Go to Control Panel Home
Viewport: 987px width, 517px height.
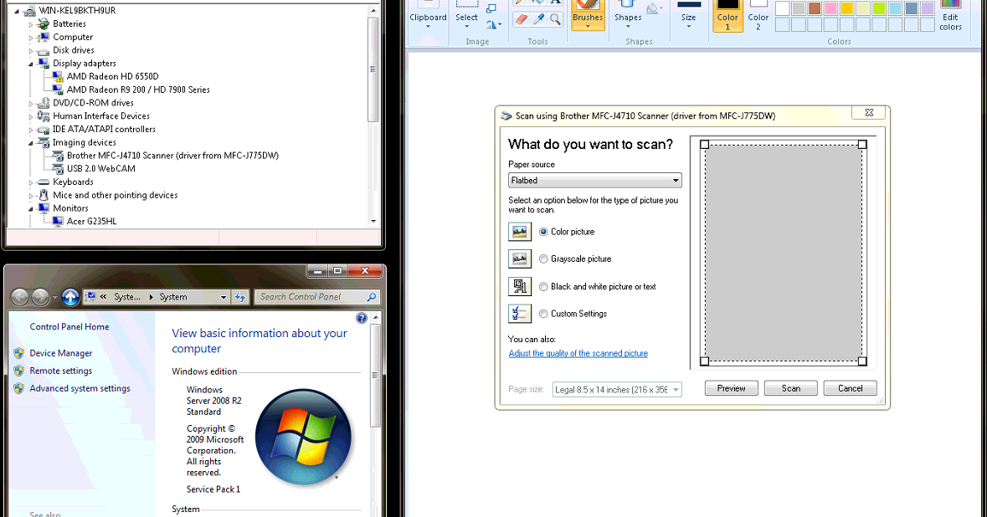69,327
